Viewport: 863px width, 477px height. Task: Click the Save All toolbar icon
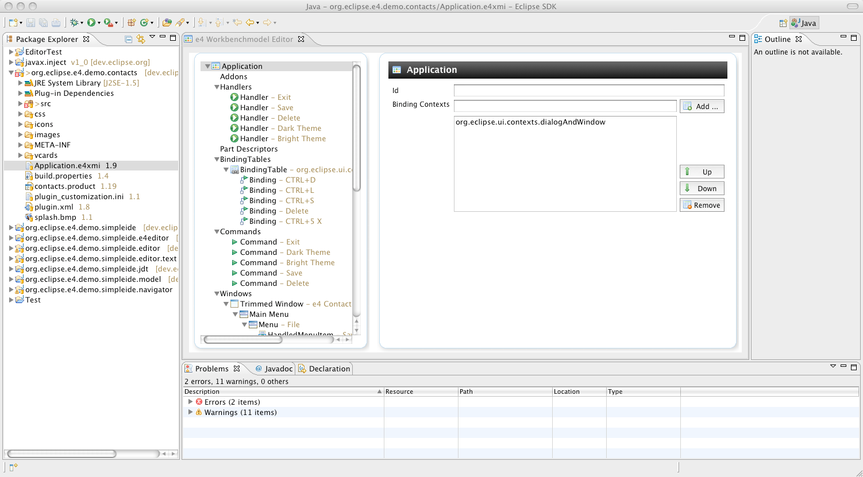pyautogui.click(x=43, y=22)
